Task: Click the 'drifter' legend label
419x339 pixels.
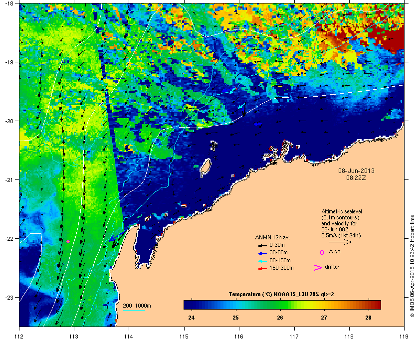Action: [332, 267]
